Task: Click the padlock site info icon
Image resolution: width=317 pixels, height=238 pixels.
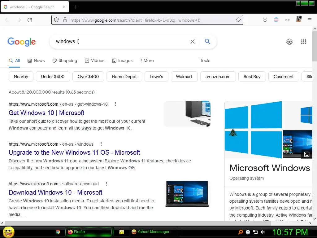Action: point(65,20)
